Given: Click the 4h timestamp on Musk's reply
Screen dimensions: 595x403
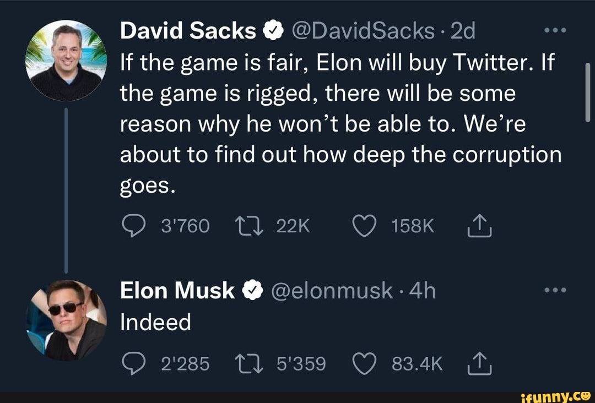Looking at the screenshot, I should click(x=423, y=291).
